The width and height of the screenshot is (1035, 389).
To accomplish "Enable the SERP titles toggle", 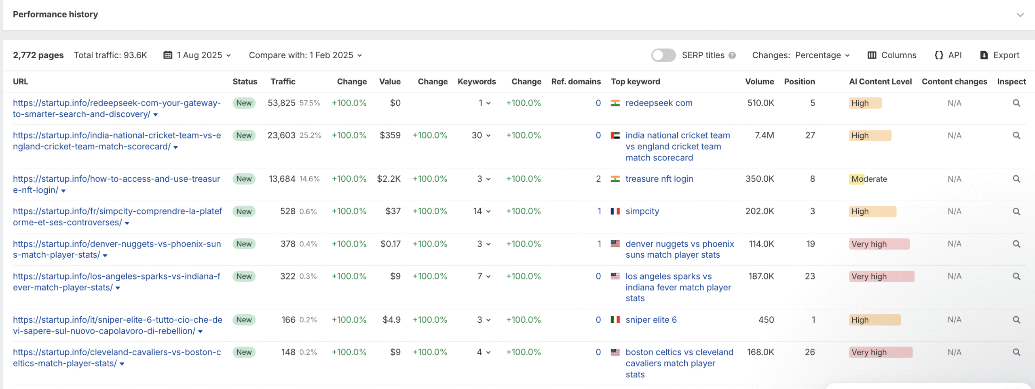I will coord(663,55).
